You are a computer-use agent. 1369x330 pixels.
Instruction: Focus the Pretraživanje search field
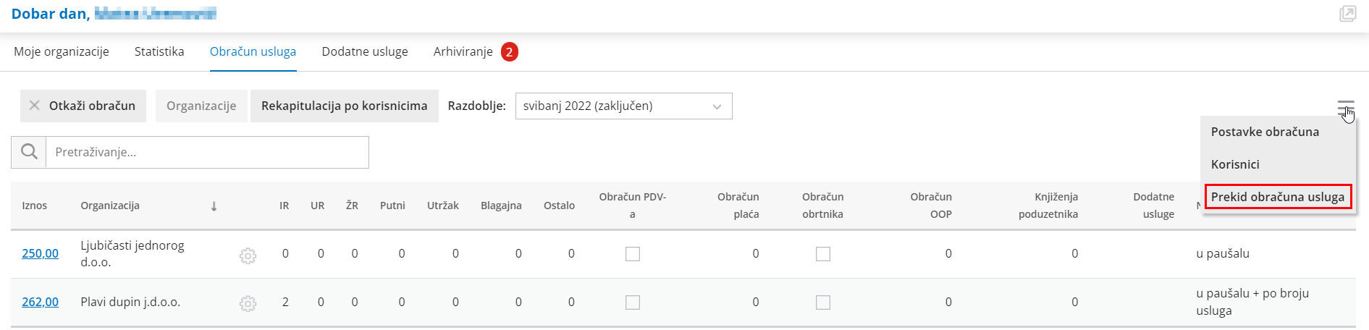click(x=207, y=153)
